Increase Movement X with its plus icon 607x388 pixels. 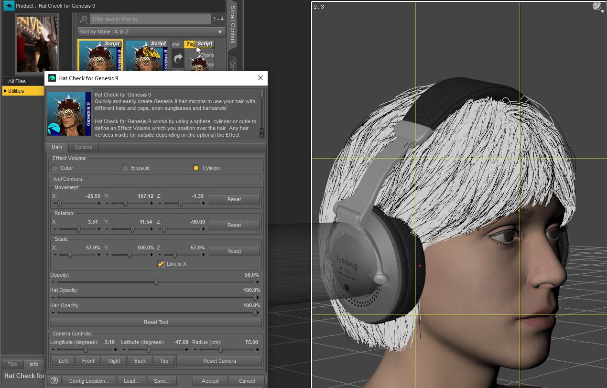[99, 203]
